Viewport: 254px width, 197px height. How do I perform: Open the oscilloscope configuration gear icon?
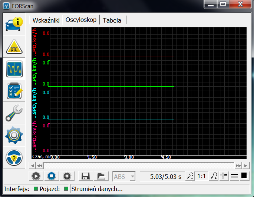(x=67, y=176)
